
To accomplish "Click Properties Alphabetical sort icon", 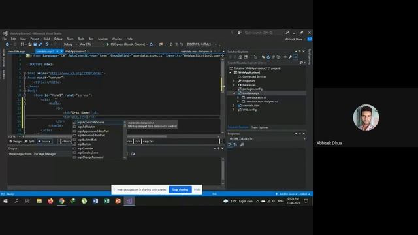I will [x=235, y=145].
